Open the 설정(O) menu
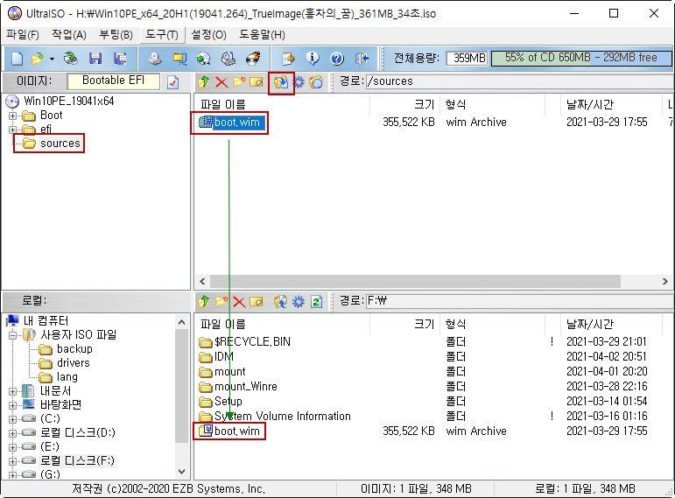Viewport: 675px width, 498px height. click(x=208, y=35)
